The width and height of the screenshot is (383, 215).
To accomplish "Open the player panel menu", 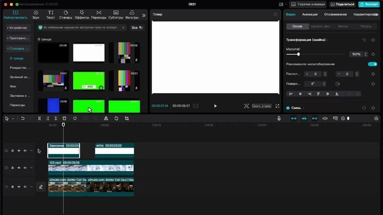I will (x=275, y=14).
